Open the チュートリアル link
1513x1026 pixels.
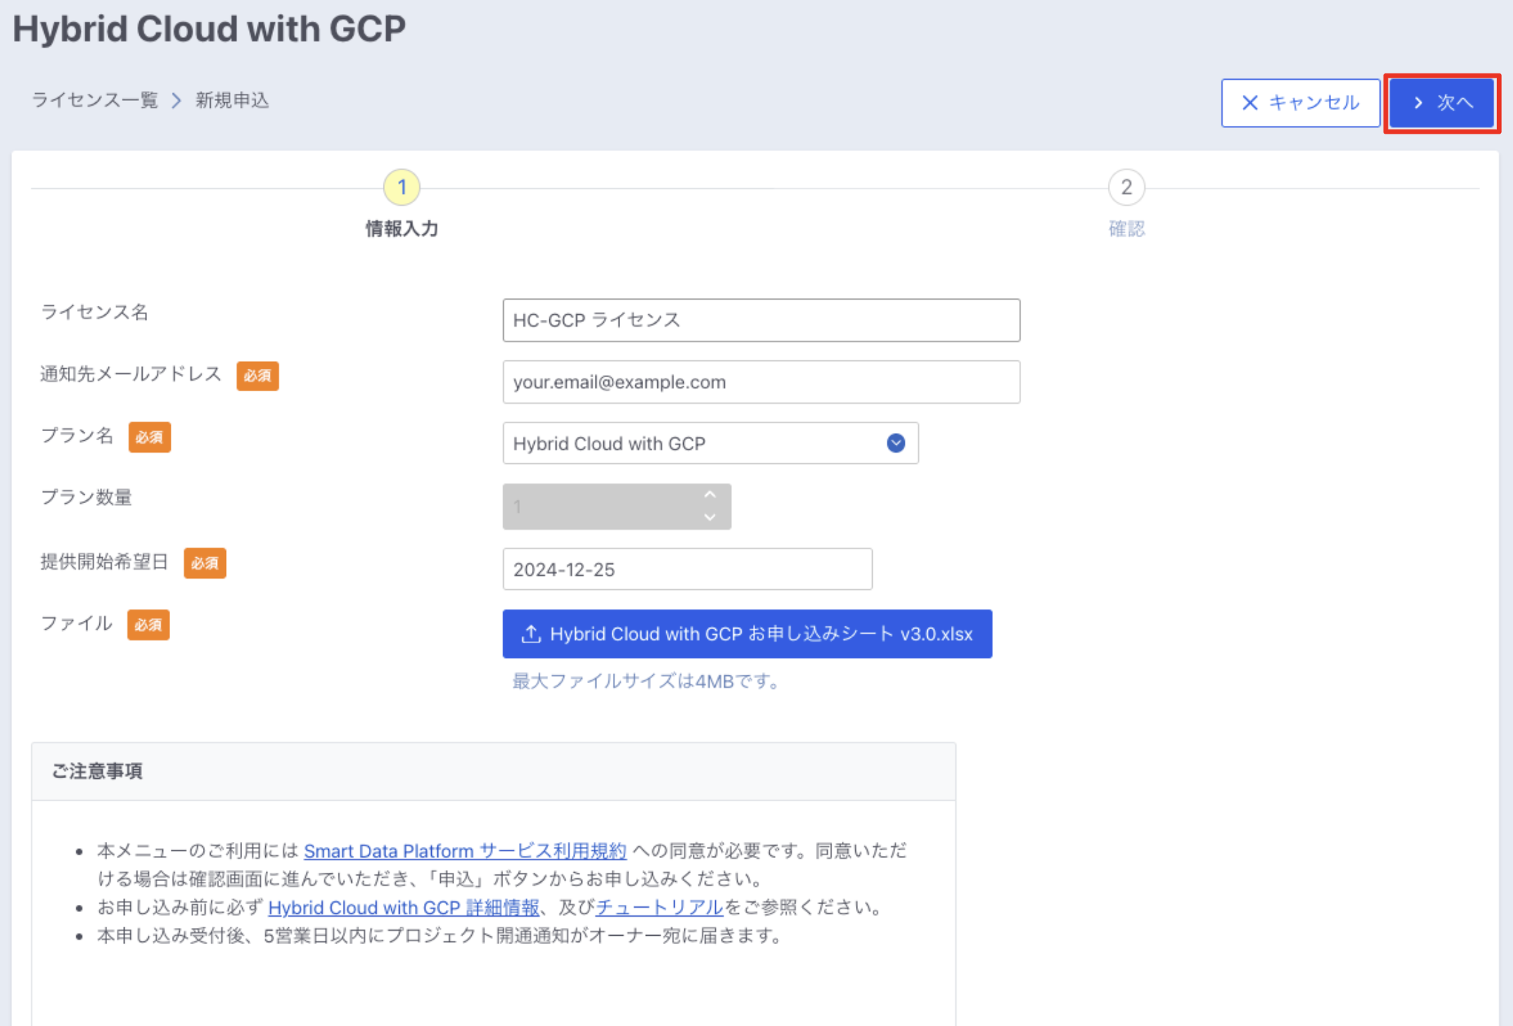(x=659, y=908)
